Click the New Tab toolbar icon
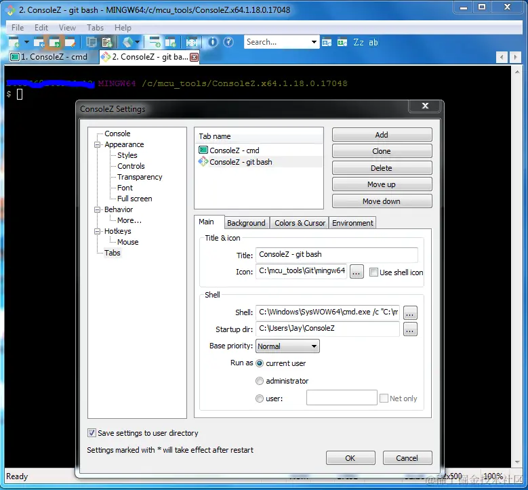 14,42
